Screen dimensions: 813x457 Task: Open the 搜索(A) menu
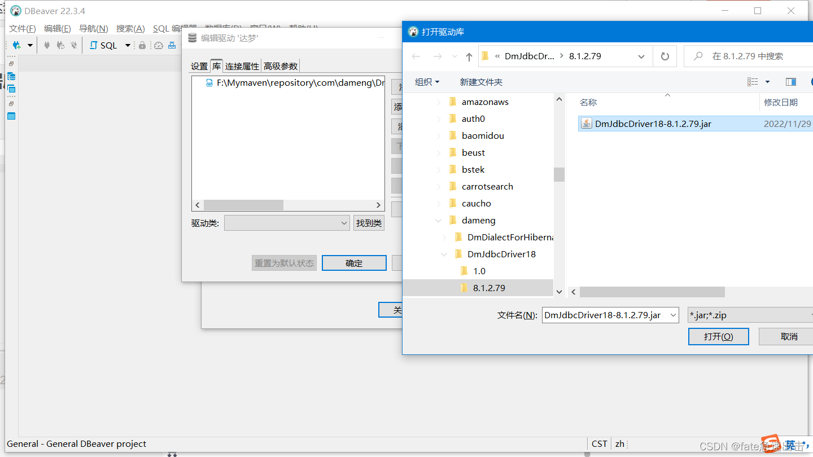pyautogui.click(x=130, y=29)
